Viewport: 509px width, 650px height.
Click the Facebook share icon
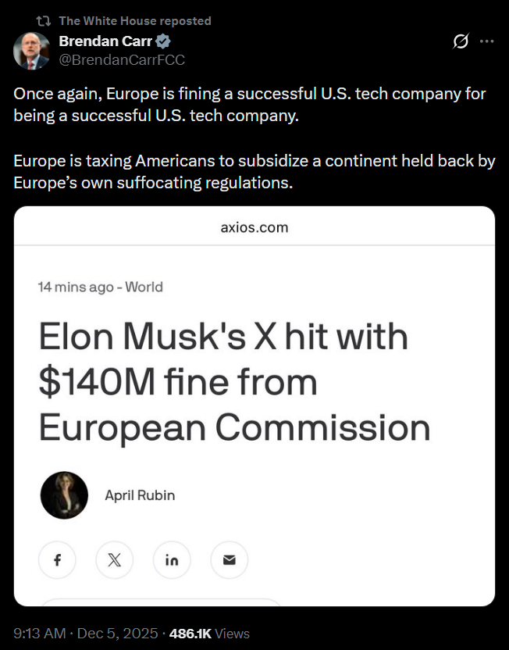[x=57, y=560]
